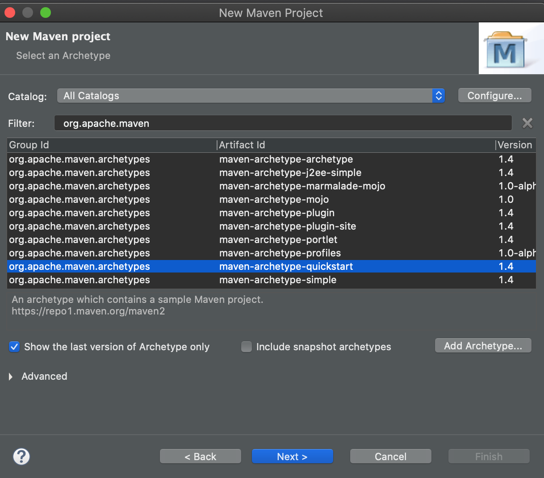The image size is (544, 478).
Task: Select the maven-archetype-archetype row
Action: pyautogui.click(x=272, y=159)
